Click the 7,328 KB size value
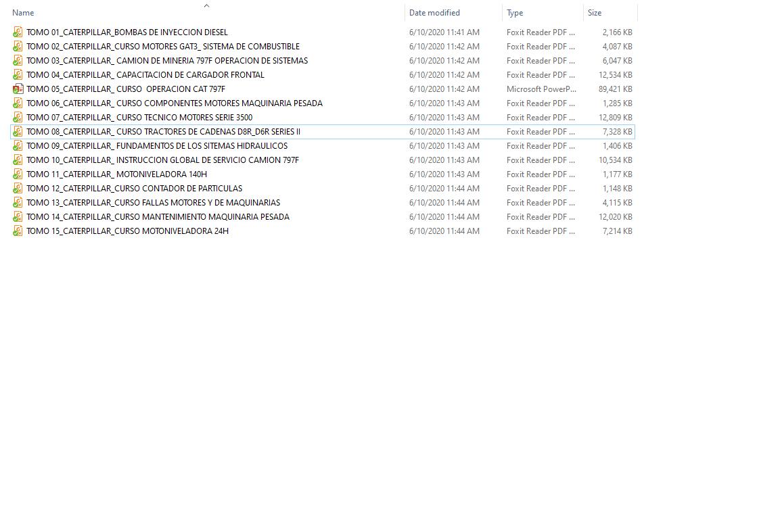Viewport: 759px width, 524px height. click(x=617, y=132)
